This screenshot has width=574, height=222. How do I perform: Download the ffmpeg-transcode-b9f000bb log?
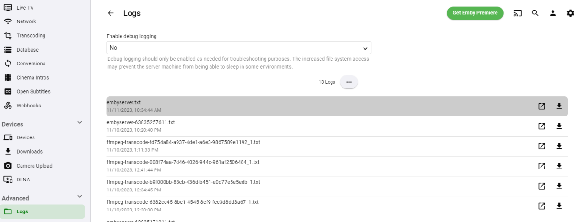point(559,186)
